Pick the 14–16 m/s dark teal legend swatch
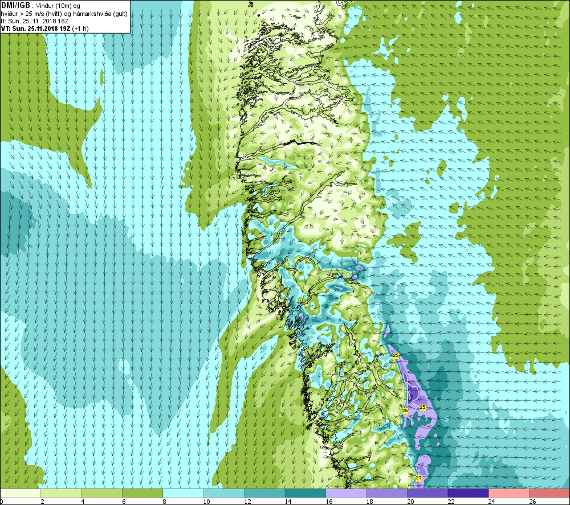 click(x=306, y=493)
